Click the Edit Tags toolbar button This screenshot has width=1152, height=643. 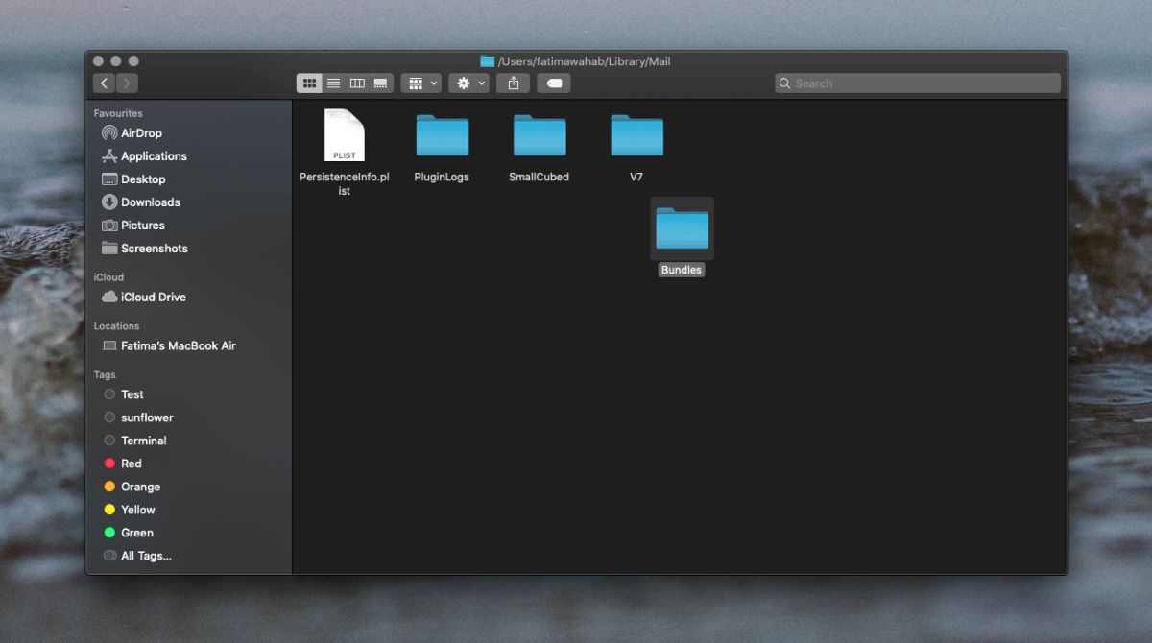tap(554, 83)
